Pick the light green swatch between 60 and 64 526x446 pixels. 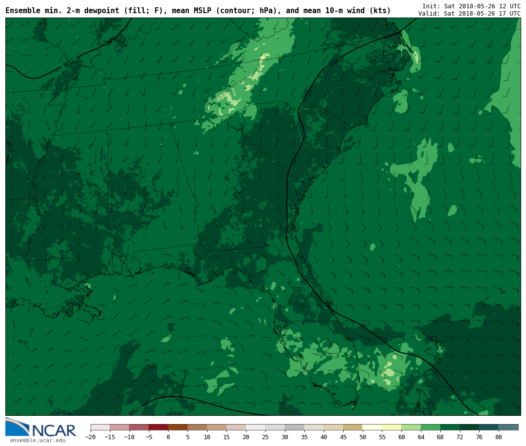tap(411, 427)
